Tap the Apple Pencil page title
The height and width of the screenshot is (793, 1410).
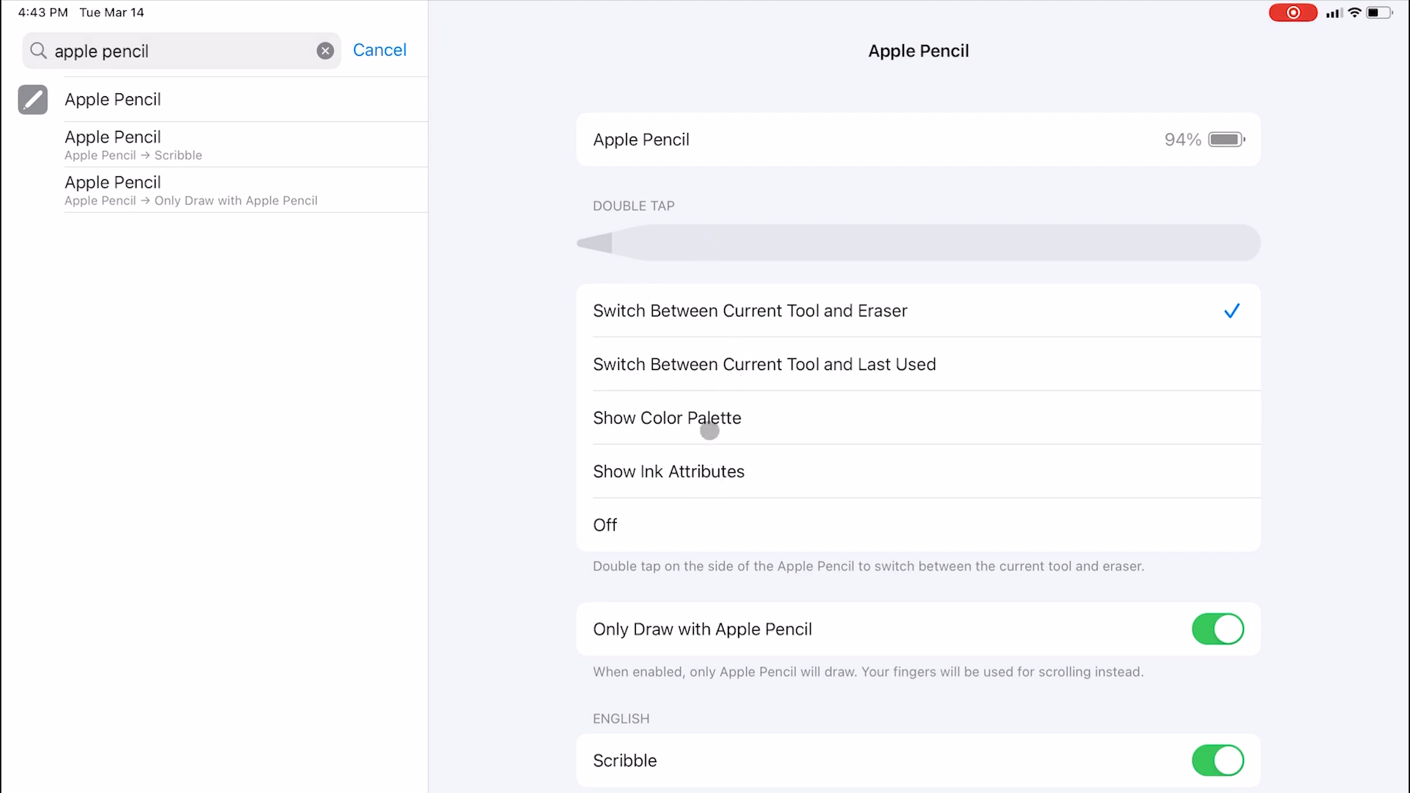coord(919,51)
